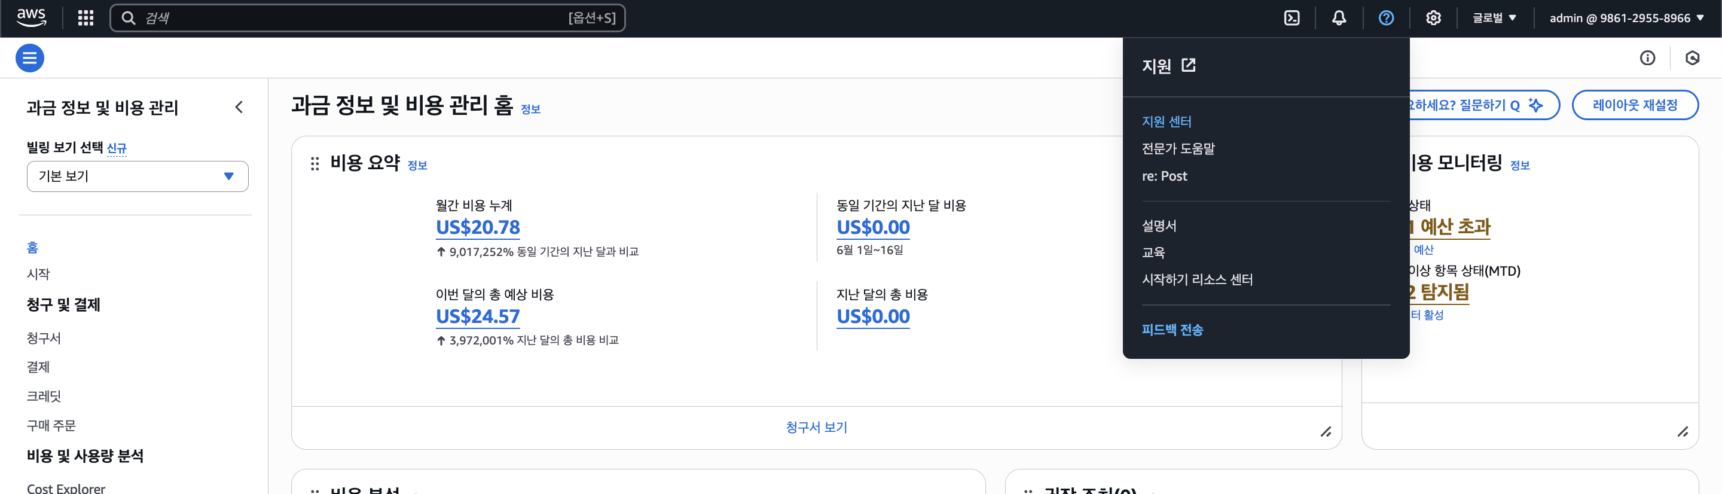Screen dimensions: 1722x494
Task: Click the US$20.78 month-to-date cost link
Action: 477,227
